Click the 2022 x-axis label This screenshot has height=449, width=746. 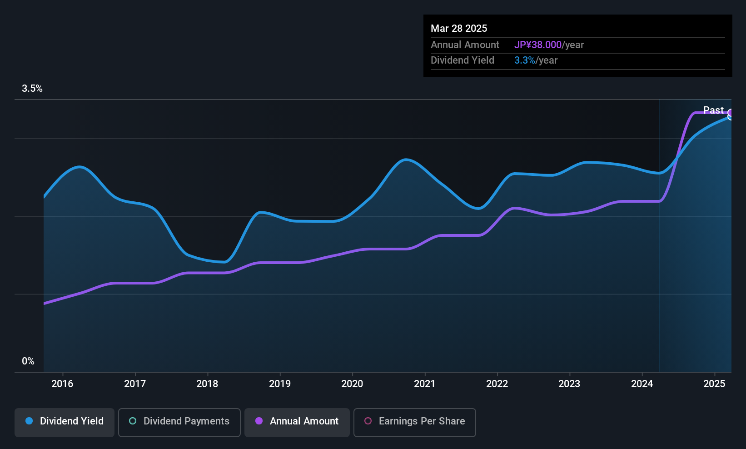pyautogui.click(x=497, y=384)
